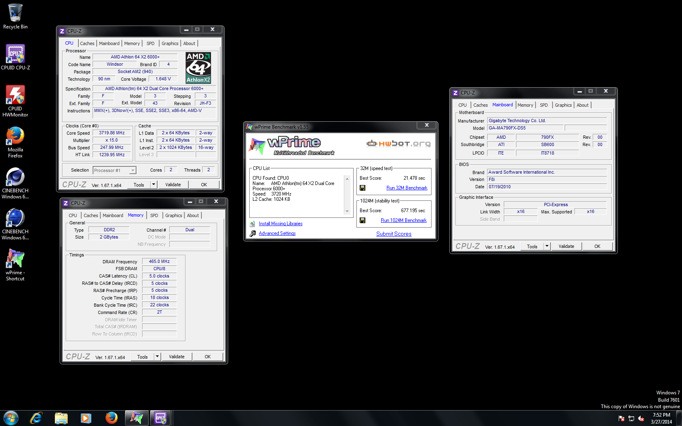Open Tools dropdown arrow in Mainboard tab window
The width and height of the screenshot is (682, 426).
tap(547, 246)
